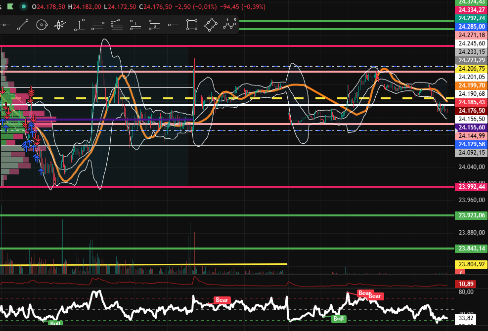Select the yellow 23.804,92 volume level label
The height and width of the screenshot is (331, 488).
tap(471, 264)
